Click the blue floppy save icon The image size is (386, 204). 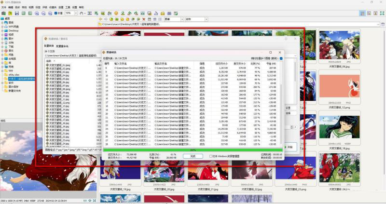click(17, 14)
